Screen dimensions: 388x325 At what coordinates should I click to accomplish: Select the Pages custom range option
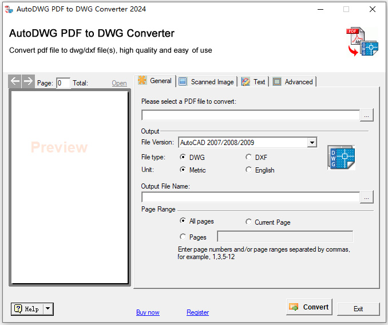point(193,237)
